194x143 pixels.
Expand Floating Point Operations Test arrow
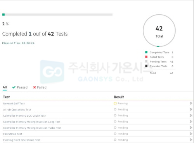tap(191, 140)
